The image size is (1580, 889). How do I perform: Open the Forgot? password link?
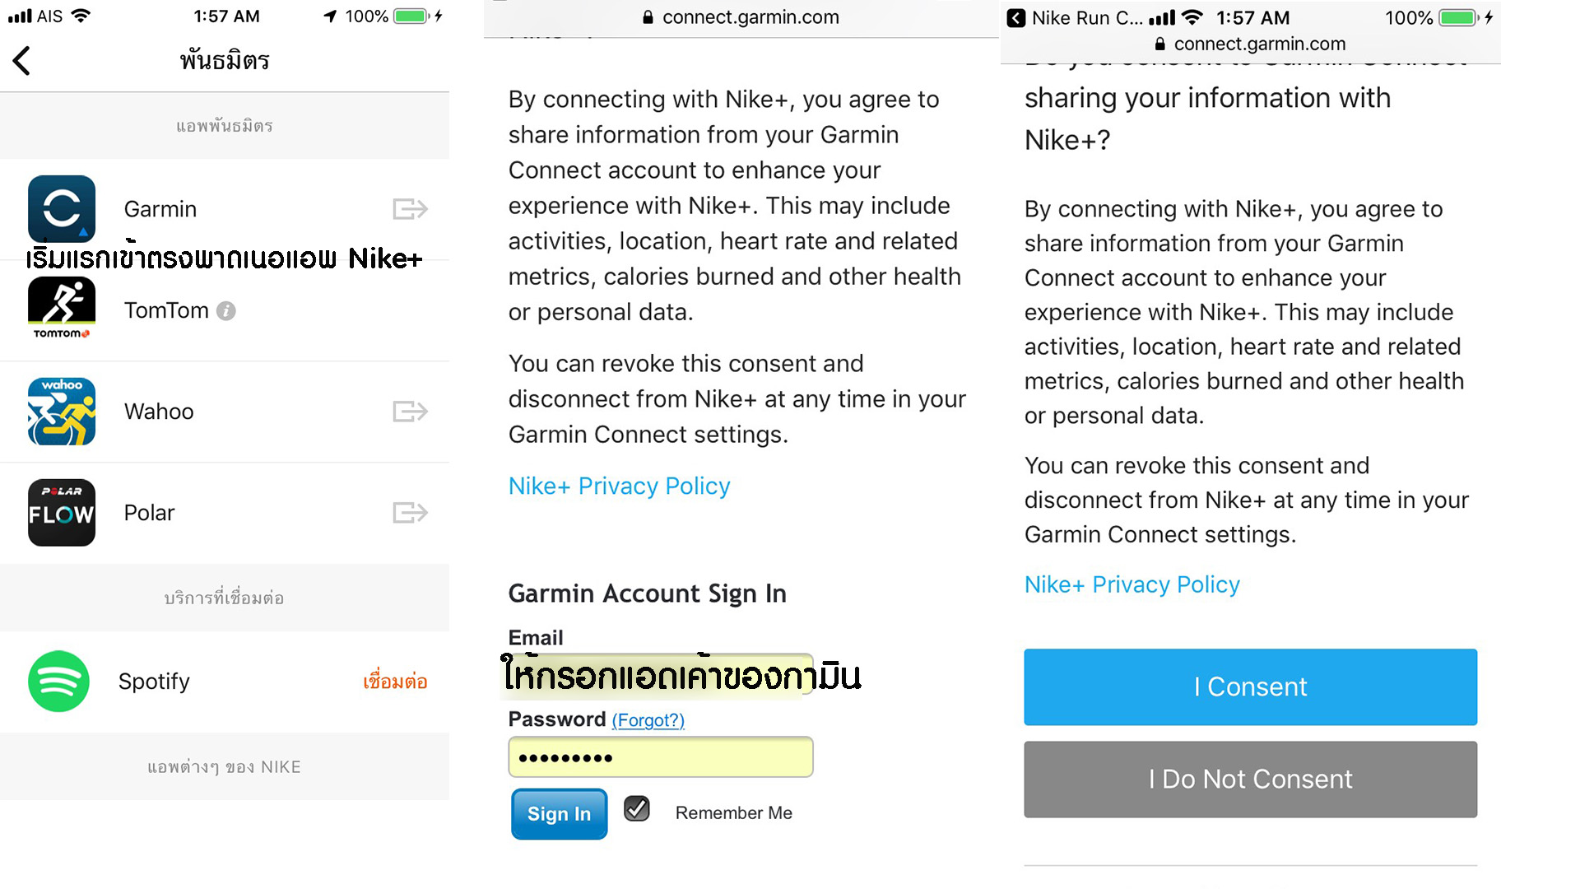click(x=648, y=720)
